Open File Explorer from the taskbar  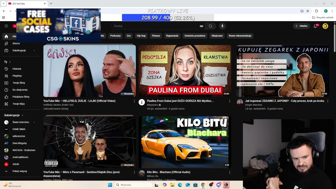pos(172,185)
